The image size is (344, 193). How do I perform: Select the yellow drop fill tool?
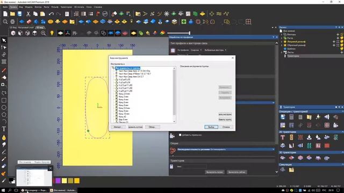(4, 138)
